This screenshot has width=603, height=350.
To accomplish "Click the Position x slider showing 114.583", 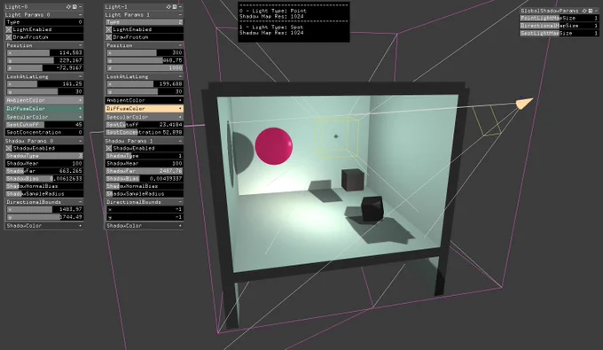I will click(44, 52).
